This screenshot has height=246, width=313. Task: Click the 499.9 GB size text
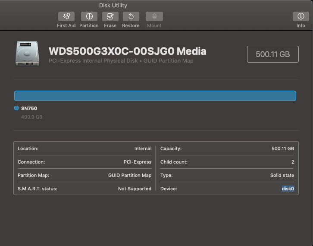32,117
